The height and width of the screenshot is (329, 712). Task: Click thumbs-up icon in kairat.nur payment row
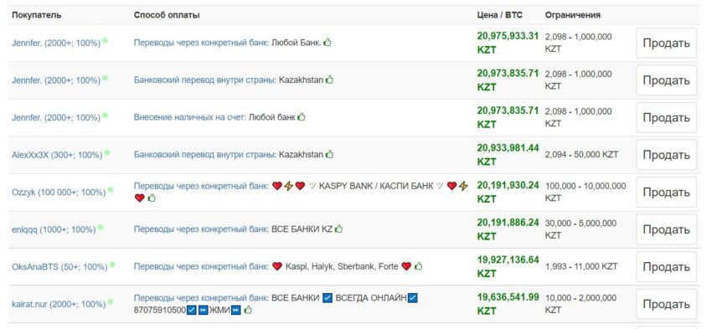tap(247, 311)
